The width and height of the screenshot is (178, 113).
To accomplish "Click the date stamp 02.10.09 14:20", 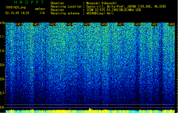I will tap(17, 13).
